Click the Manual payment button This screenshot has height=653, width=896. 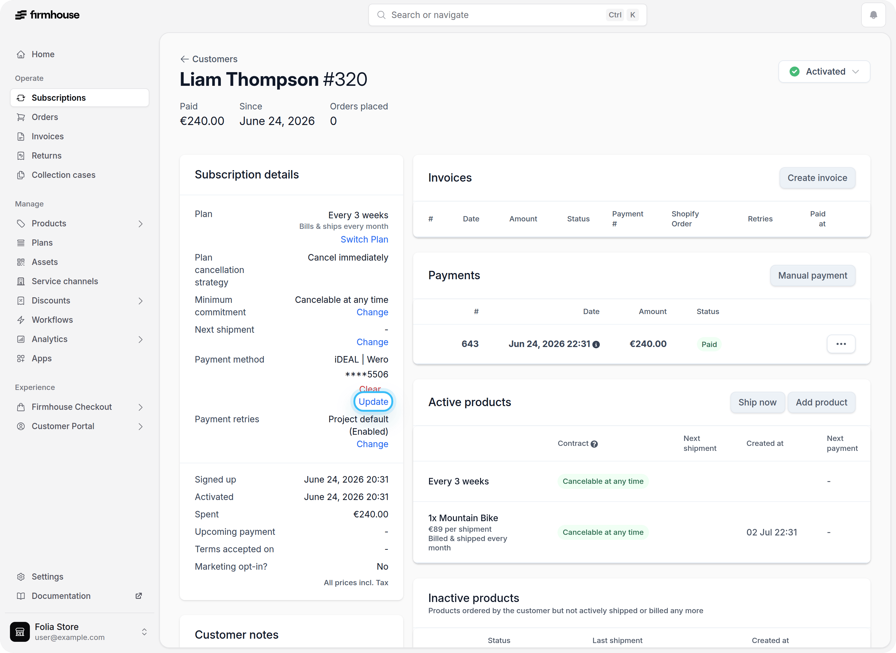tap(813, 276)
